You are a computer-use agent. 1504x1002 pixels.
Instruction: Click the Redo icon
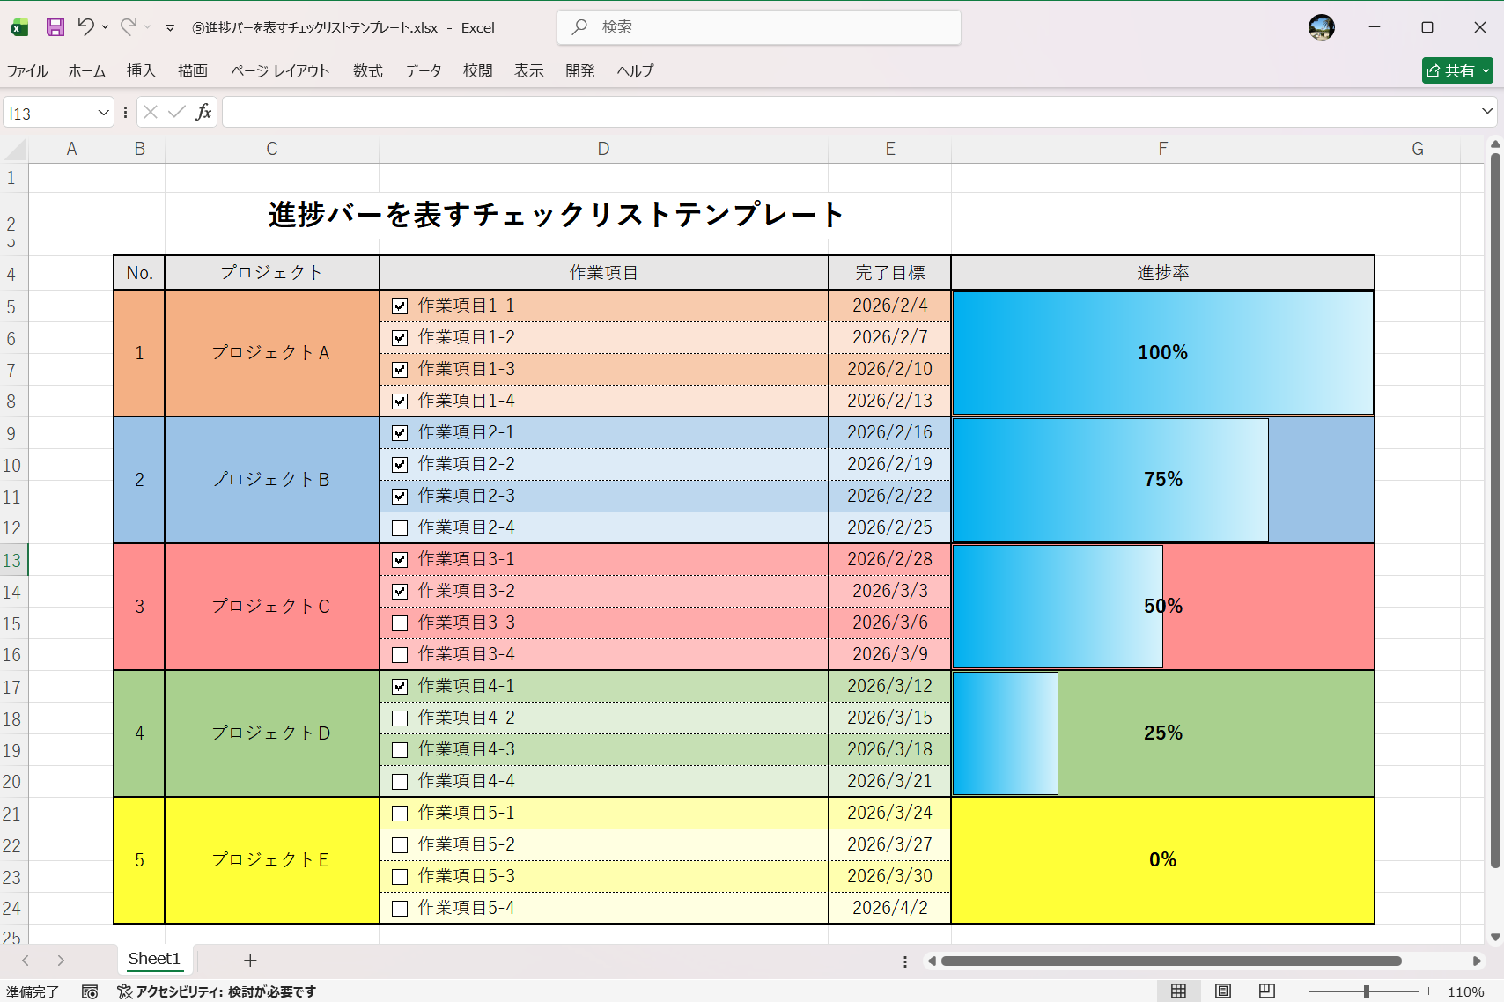[129, 27]
